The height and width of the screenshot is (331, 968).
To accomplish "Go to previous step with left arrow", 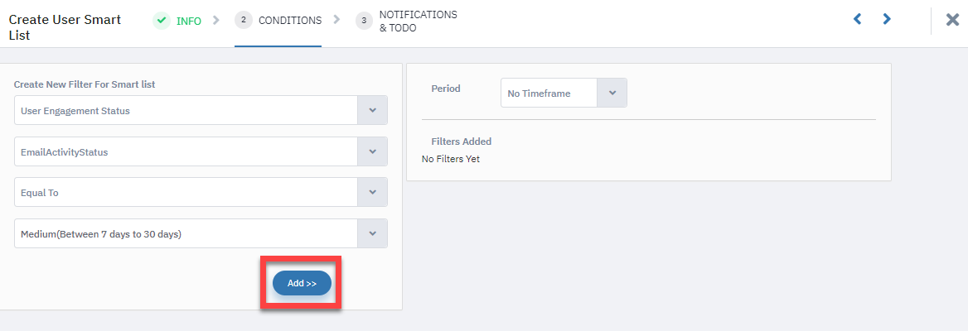I will (x=858, y=19).
